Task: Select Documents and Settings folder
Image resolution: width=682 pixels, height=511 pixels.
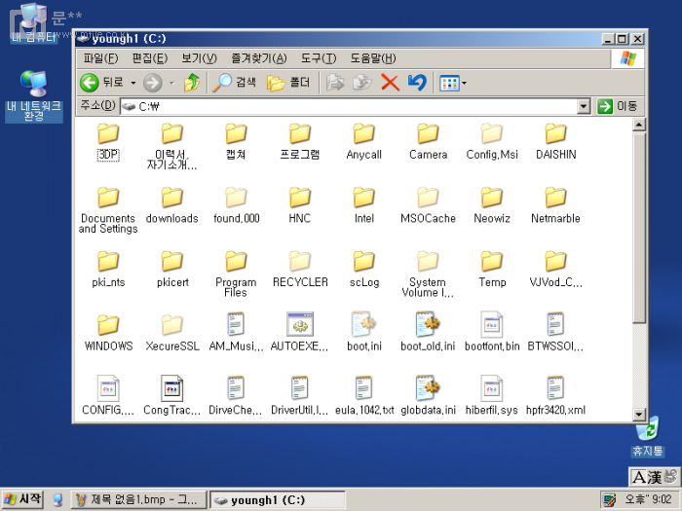Action: (108, 210)
